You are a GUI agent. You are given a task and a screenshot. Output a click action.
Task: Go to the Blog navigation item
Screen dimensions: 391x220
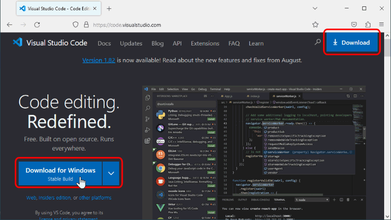tap(157, 44)
